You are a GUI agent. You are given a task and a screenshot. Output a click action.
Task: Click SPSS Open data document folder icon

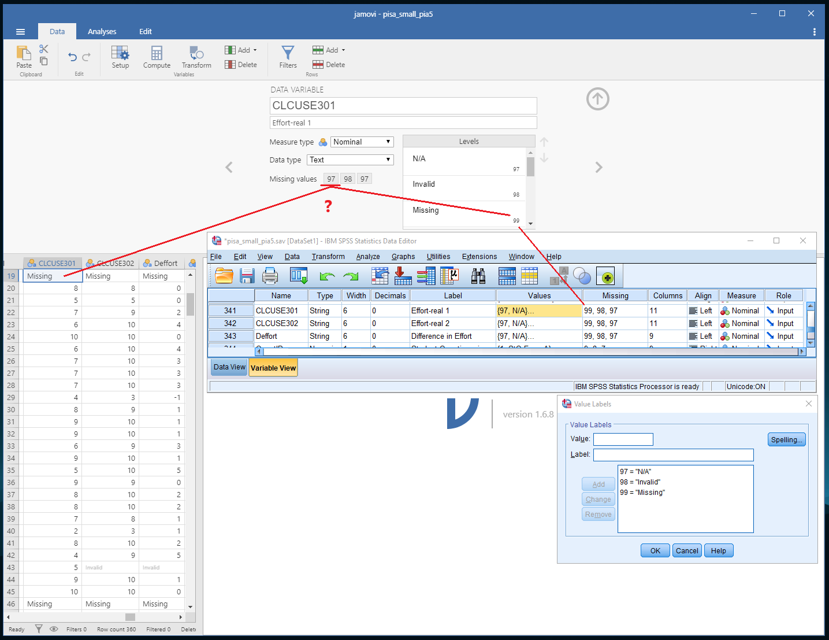click(224, 276)
